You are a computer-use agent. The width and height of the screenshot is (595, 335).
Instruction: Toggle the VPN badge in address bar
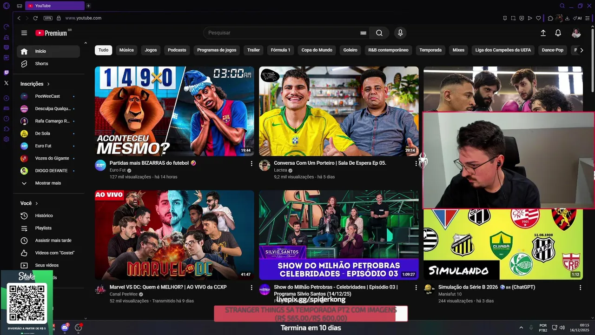tap(48, 18)
